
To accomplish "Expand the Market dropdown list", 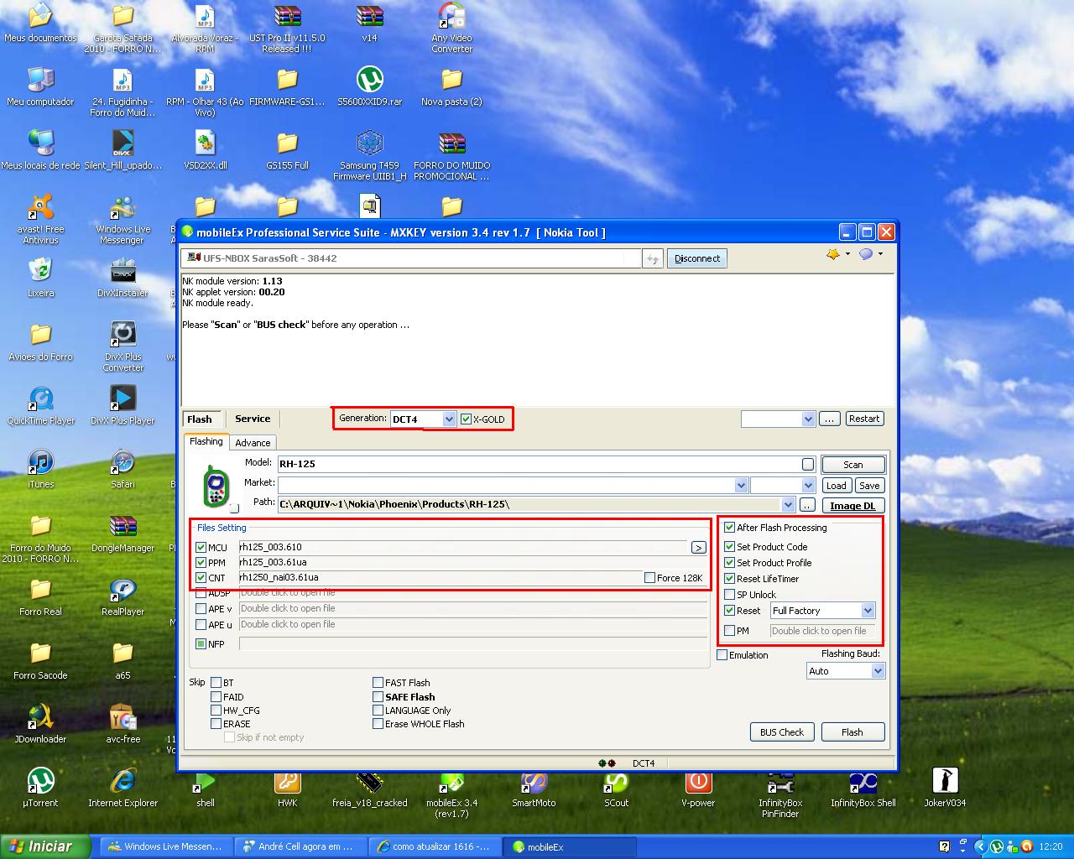I will pos(741,485).
